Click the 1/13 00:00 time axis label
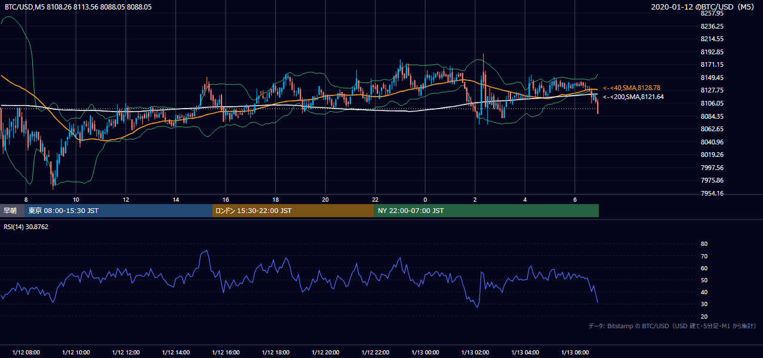 (x=425, y=353)
